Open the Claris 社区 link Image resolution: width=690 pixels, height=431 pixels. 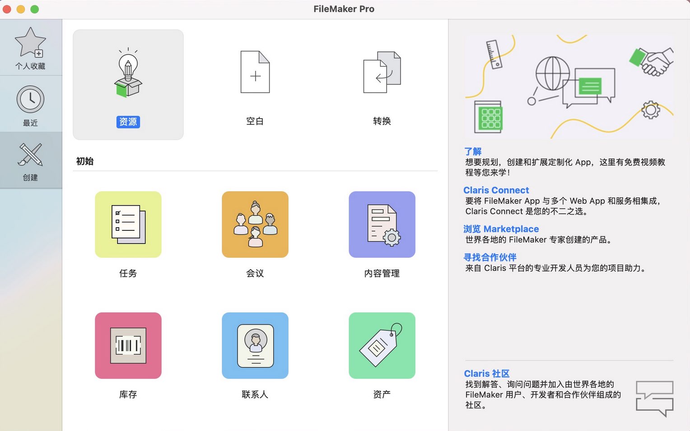487,374
